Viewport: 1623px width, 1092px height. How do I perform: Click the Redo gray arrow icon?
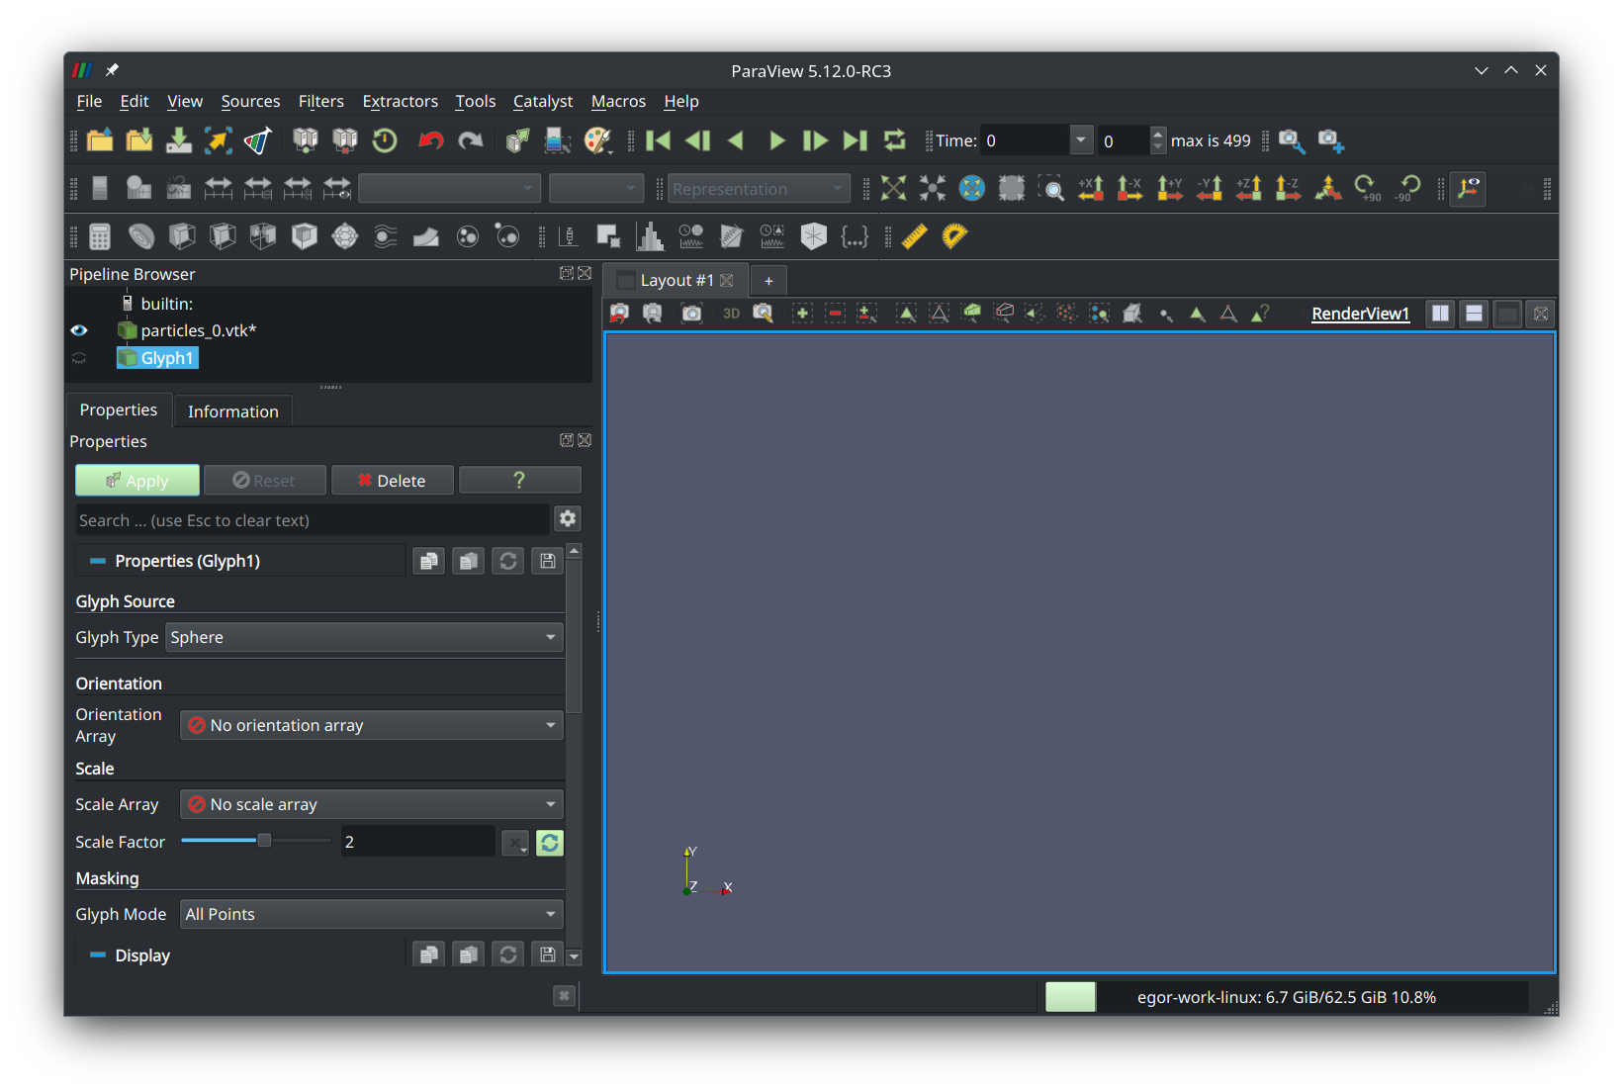coord(471,140)
